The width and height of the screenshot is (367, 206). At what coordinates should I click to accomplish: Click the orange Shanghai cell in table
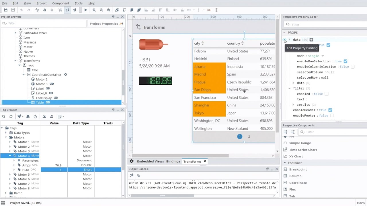click(209, 105)
